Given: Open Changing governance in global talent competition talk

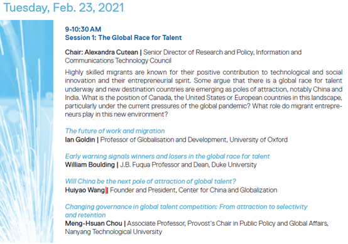Looking at the screenshot, I should coord(186,211).
